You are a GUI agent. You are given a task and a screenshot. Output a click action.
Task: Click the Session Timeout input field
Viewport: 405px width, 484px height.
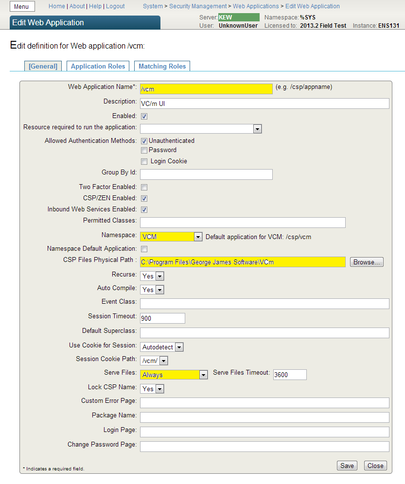(162, 318)
